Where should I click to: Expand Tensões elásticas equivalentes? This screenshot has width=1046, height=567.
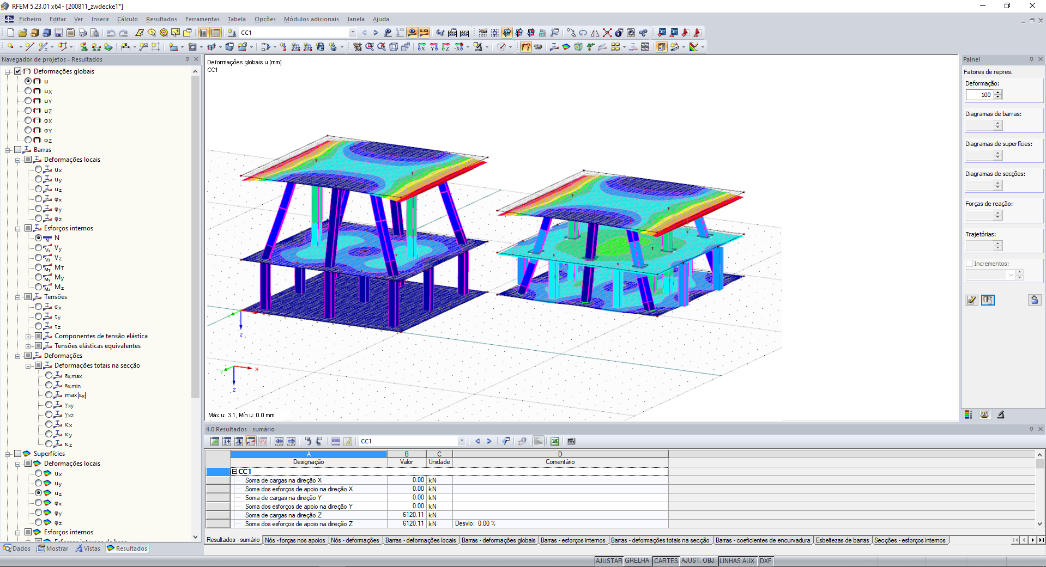tap(28, 346)
